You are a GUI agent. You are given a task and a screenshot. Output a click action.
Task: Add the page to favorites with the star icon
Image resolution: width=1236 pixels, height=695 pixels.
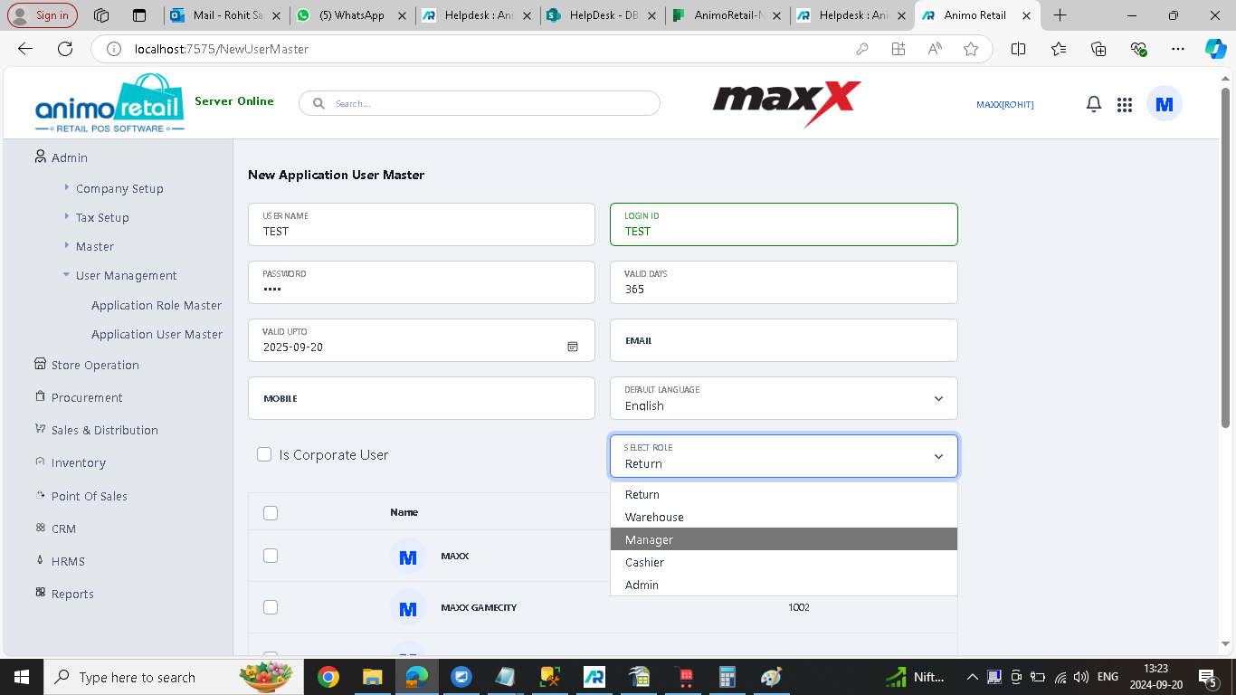[x=971, y=49]
